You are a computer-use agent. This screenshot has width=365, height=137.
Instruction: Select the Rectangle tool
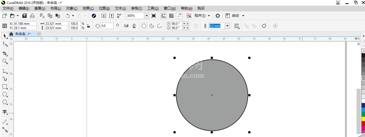click(5, 86)
